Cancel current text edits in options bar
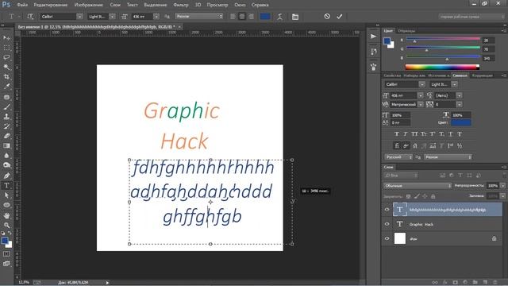This screenshot has width=508, height=286. (327, 16)
